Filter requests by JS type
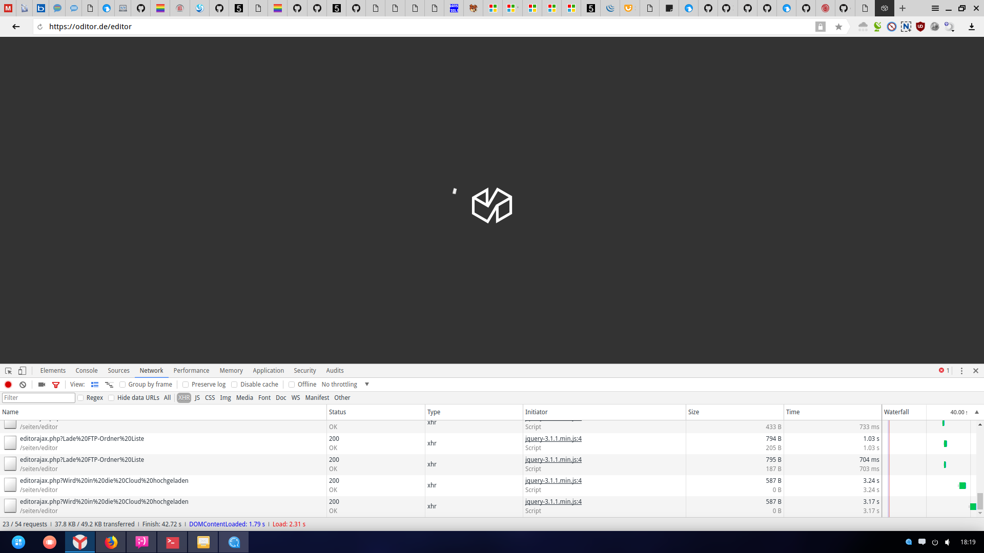The height and width of the screenshot is (553, 984). tap(197, 398)
